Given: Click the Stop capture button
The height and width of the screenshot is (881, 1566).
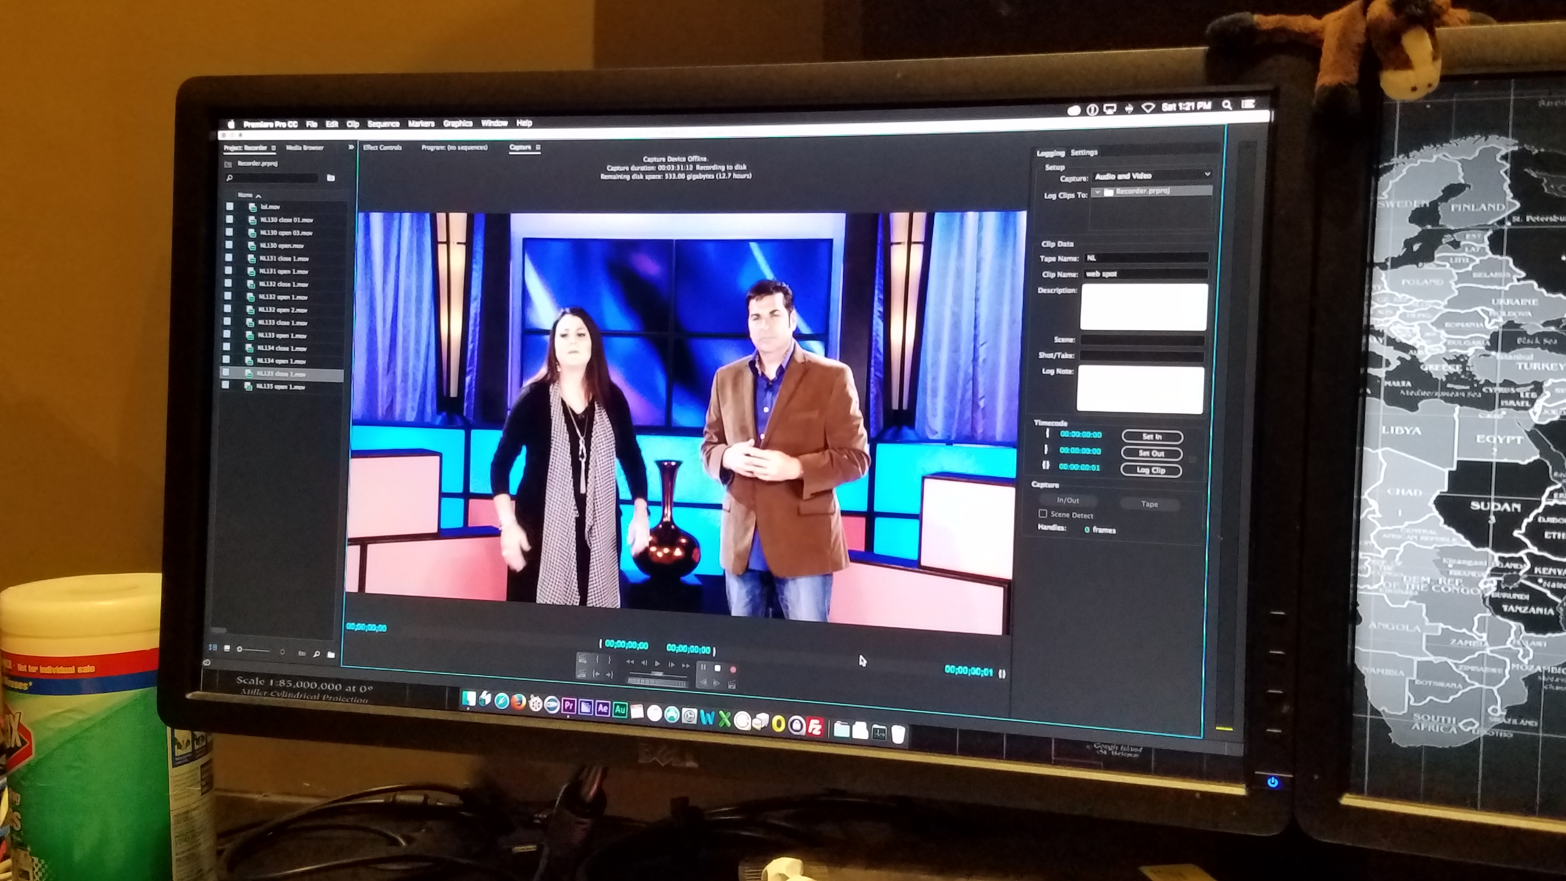Looking at the screenshot, I should coord(717,668).
